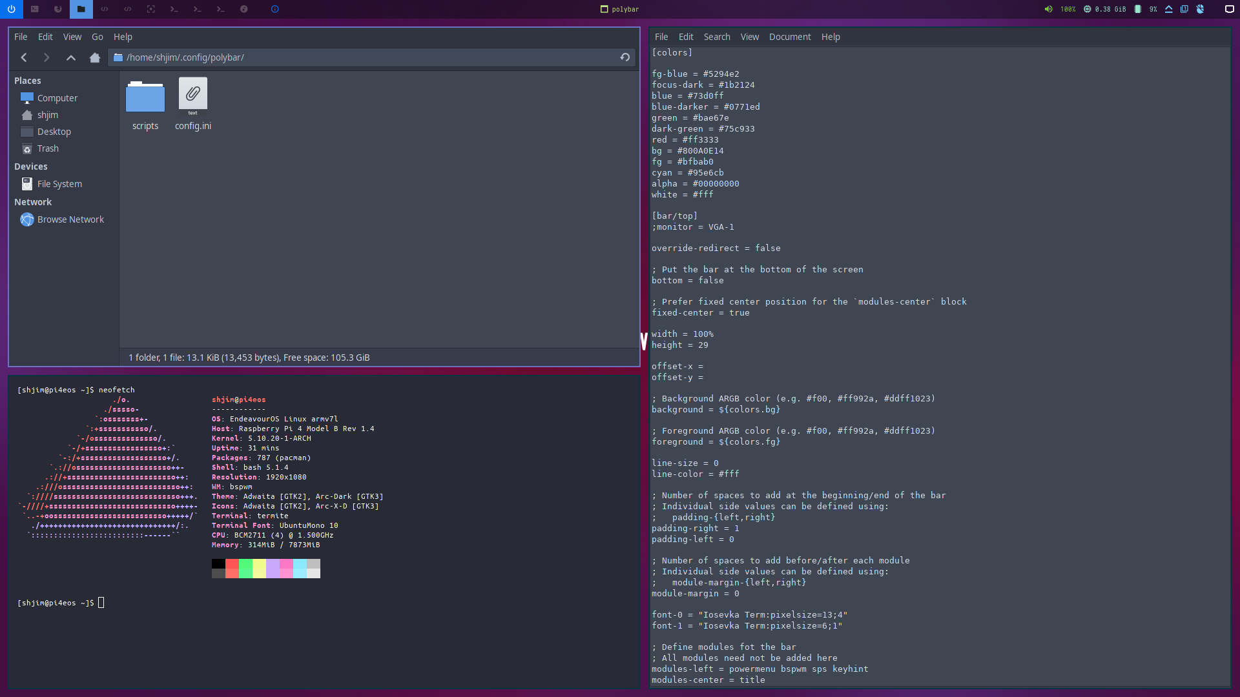Screen dimensions: 1240x697
Task: Select the Computer sidebar icon
Action: (x=26, y=98)
